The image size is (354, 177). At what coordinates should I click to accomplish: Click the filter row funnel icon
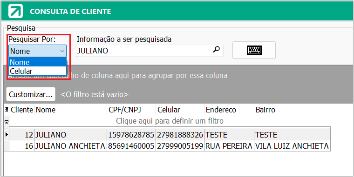(7, 122)
